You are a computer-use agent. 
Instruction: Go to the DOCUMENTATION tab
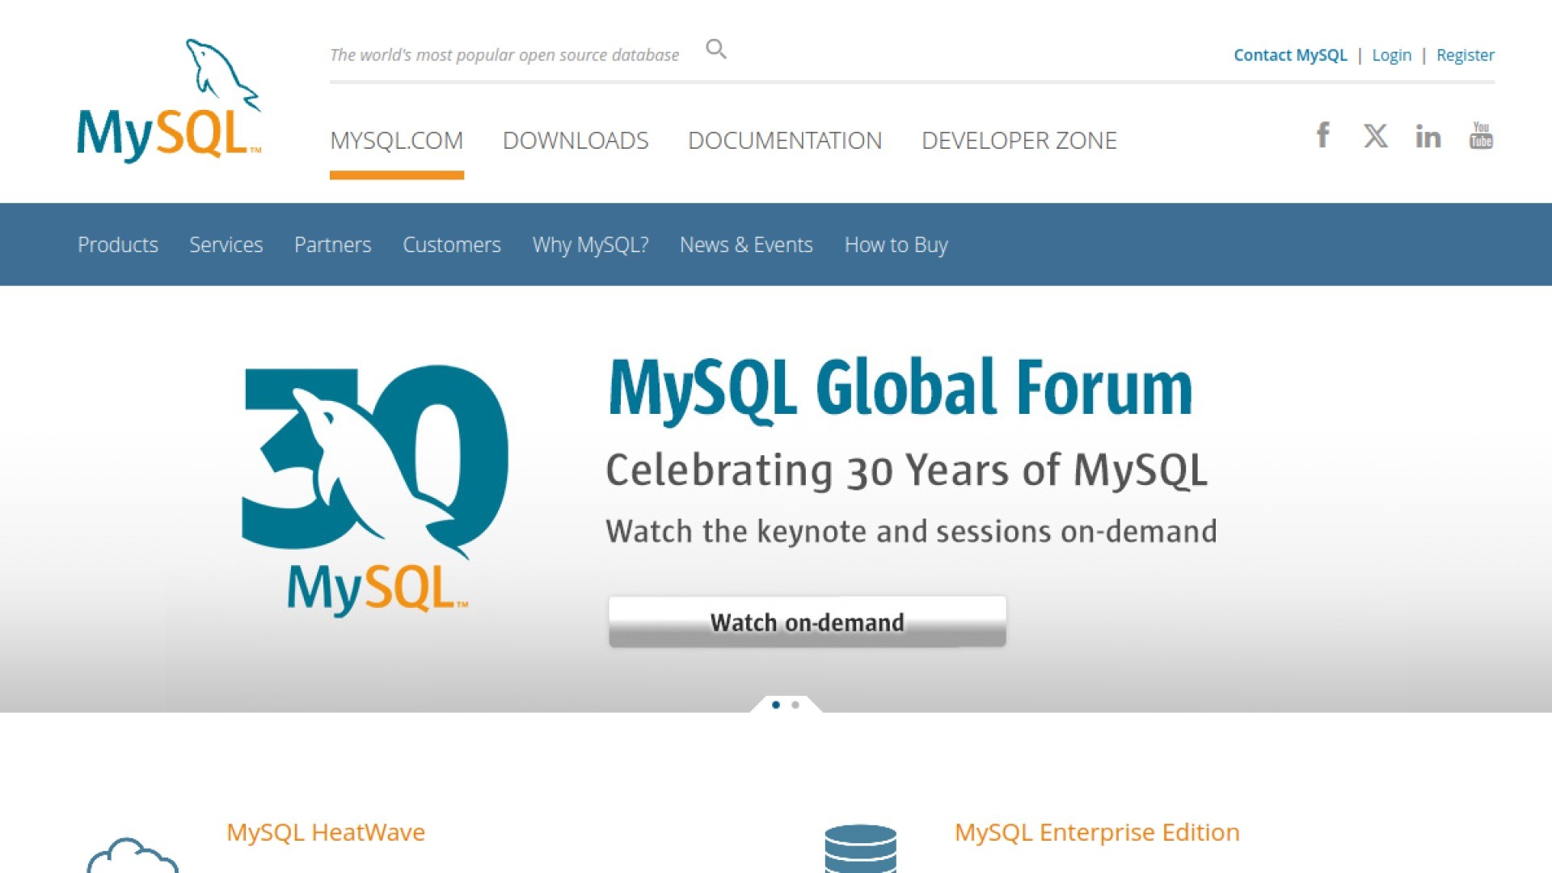point(784,141)
